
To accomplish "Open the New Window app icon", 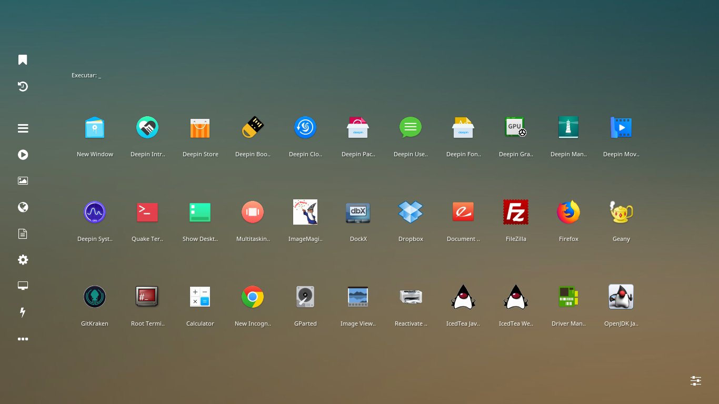I will [x=95, y=128].
